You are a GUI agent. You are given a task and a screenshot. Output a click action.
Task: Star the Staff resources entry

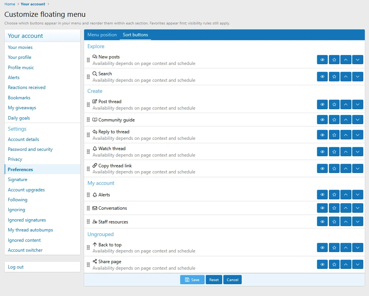click(x=334, y=222)
